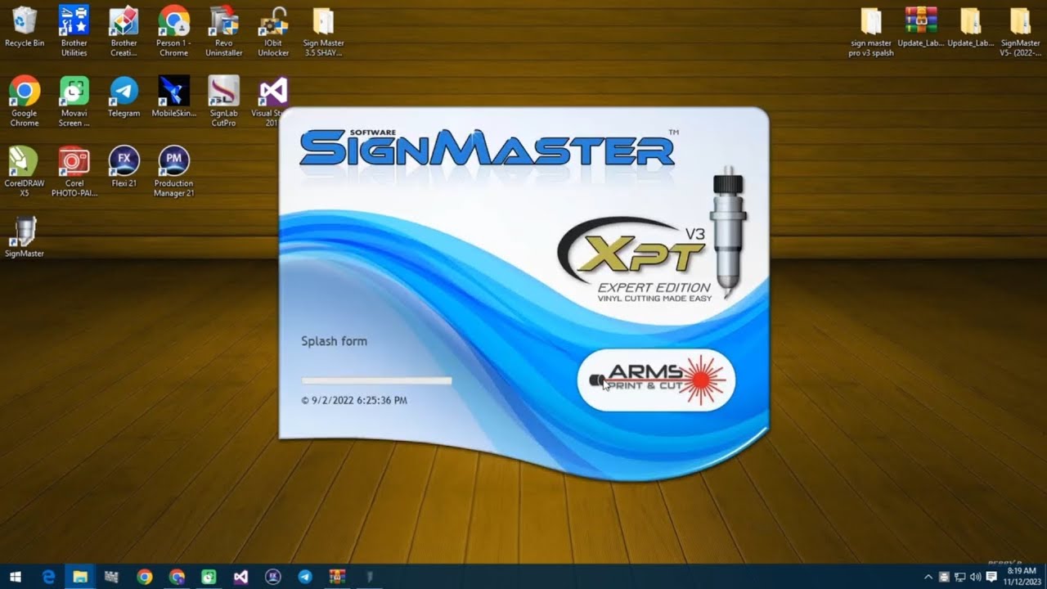The height and width of the screenshot is (589, 1047).
Task: Select the Update_Lab folder on the desktop
Action: tap(971, 26)
